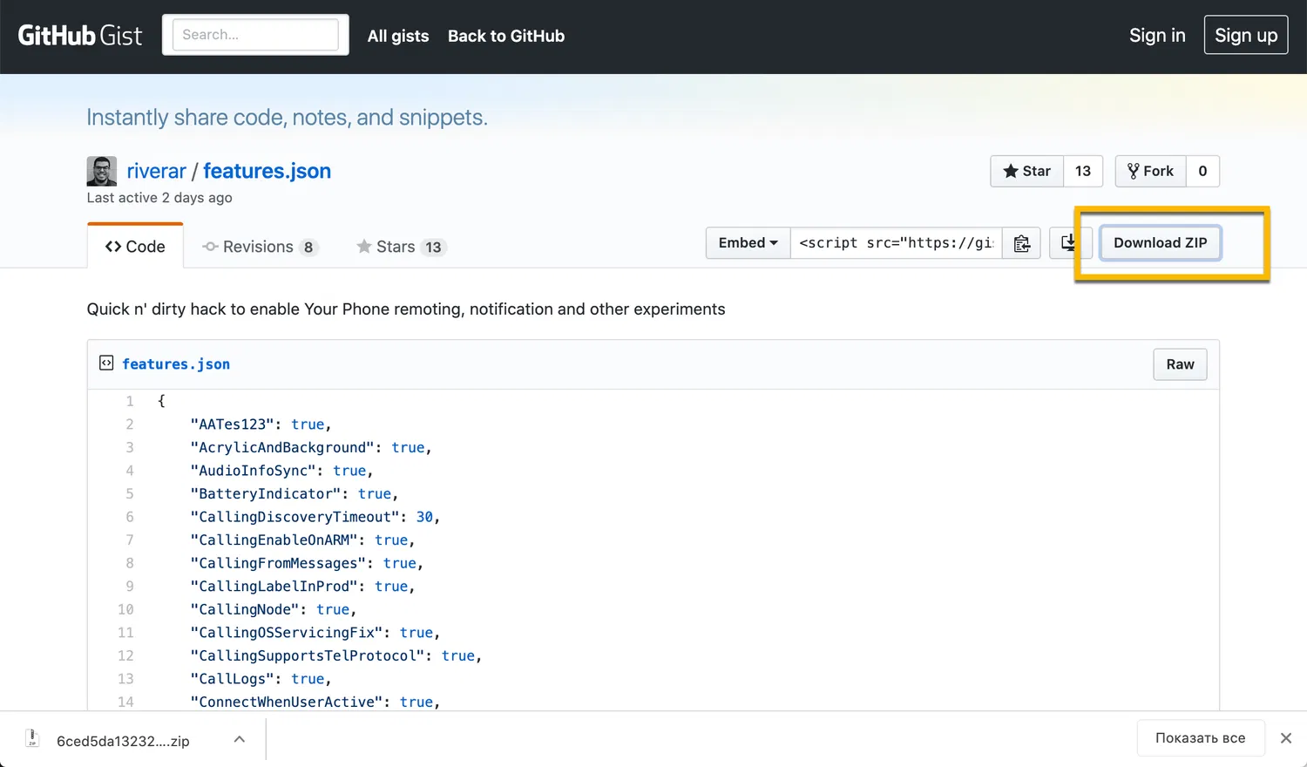This screenshot has width=1307, height=767.
Task: Click the download icon beside Download ZIP
Action: (x=1067, y=243)
